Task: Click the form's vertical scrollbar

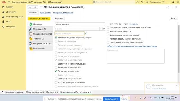Action: click(179, 49)
